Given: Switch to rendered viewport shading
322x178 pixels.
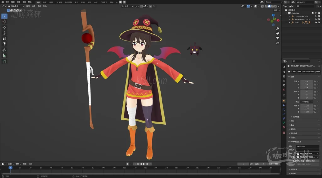Looking at the screenshot, I should [x=275, y=6].
